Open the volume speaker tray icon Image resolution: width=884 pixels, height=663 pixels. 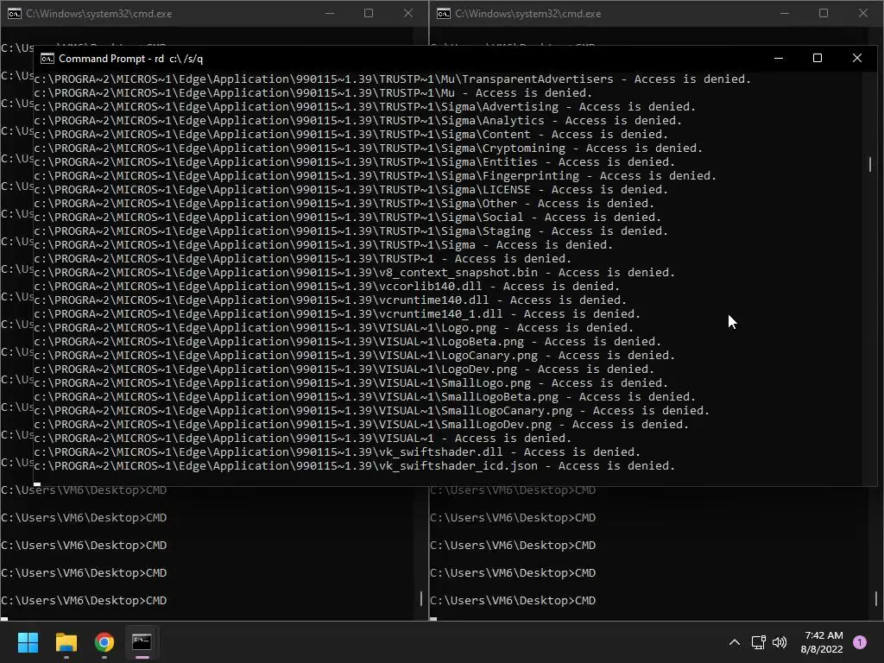tap(780, 641)
